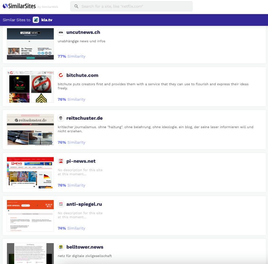Select the pi-news.net preview thumbnail
This screenshot has width=268, height=264.
coord(30,173)
